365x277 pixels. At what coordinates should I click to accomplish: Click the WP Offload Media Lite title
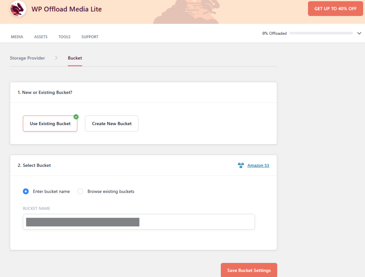pos(67,9)
